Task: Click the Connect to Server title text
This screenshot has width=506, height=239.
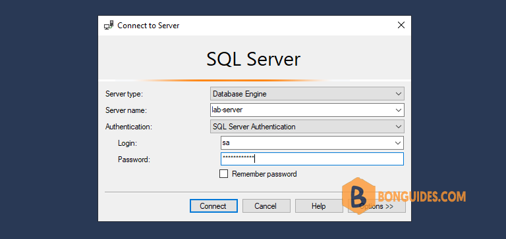Action: [x=148, y=26]
